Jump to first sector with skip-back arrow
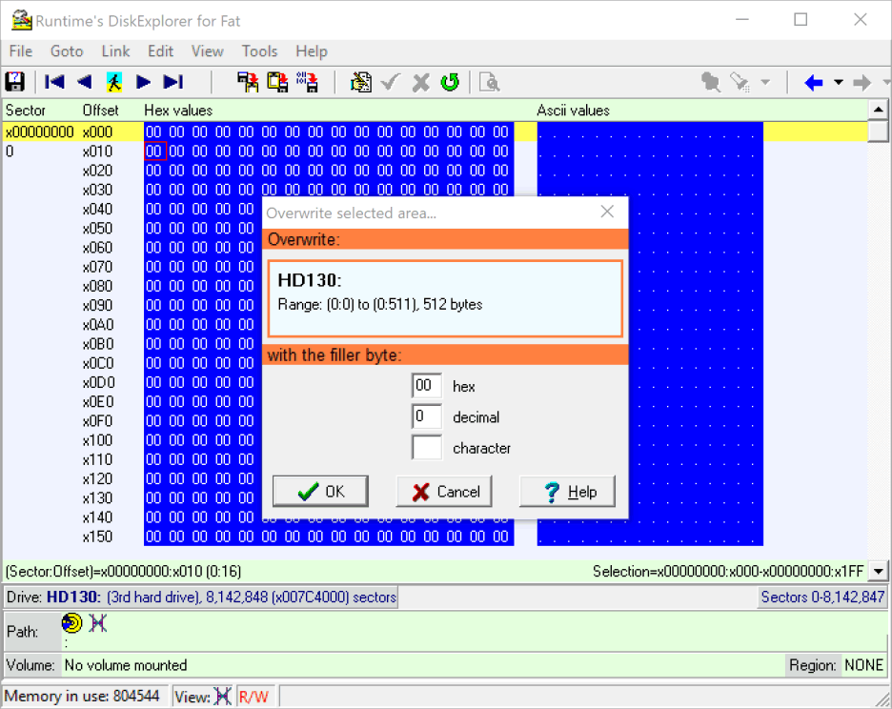The image size is (892, 709). coord(54,82)
